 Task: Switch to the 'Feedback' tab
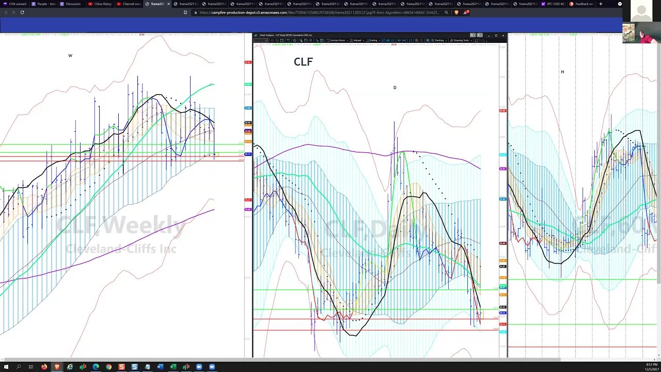582,4
